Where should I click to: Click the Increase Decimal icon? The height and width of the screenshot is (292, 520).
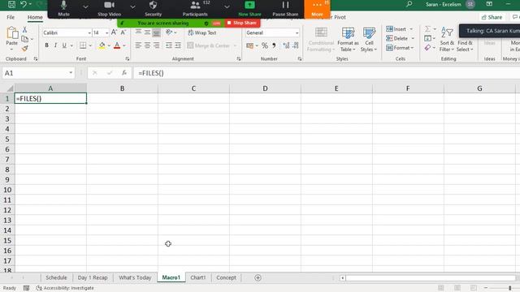coord(286,45)
